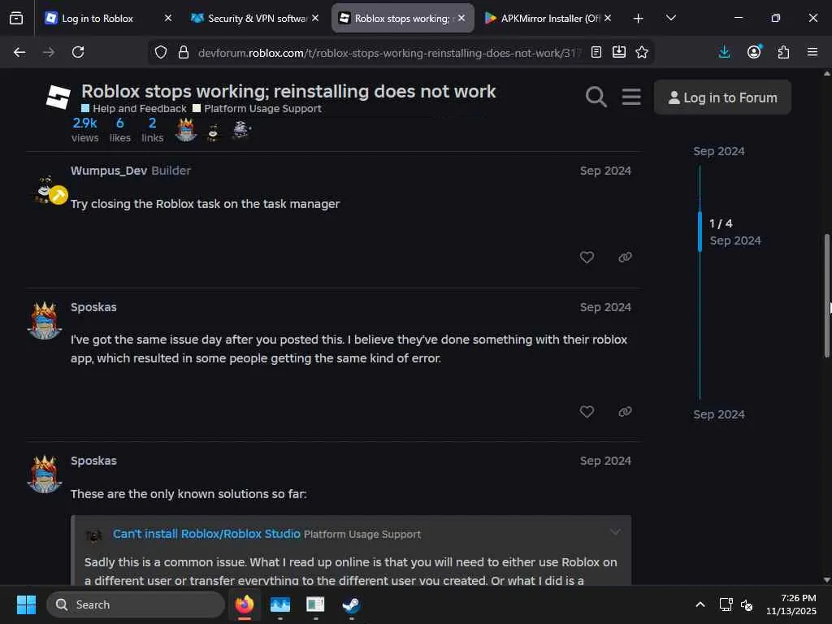
Task: Show hidden system tray icons
Action: tap(700, 604)
